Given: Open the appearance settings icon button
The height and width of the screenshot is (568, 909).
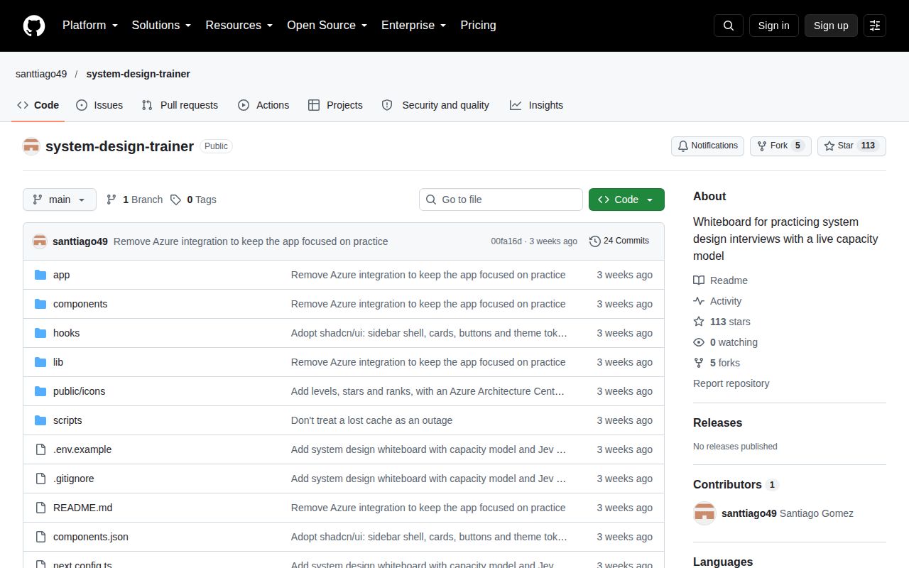Looking at the screenshot, I should coord(875,26).
